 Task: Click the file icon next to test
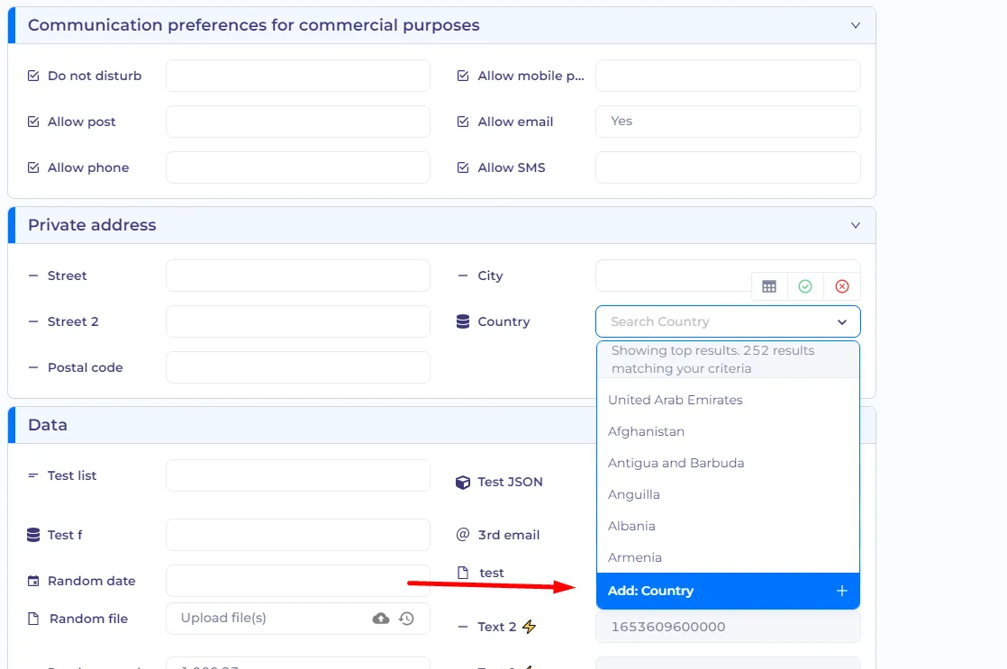click(462, 573)
